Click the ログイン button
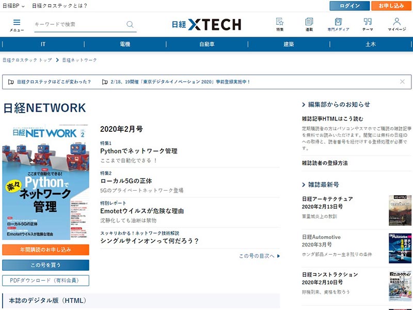The image size is (413, 310). pos(350,6)
